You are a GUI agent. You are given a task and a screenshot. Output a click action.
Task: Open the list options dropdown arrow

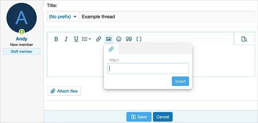coord(90,39)
